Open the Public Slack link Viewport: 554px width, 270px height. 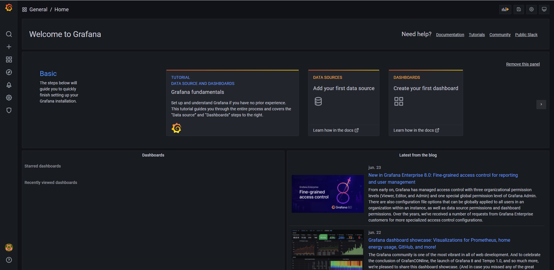point(526,35)
